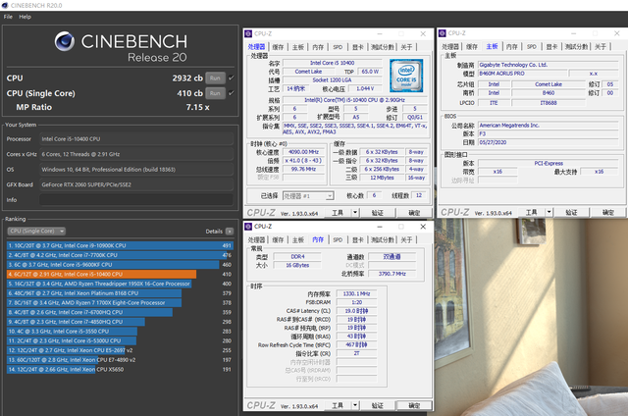This screenshot has width=628, height=416.
Task: Open the CPU (Single Core) ranking dropdown
Action: 36,231
